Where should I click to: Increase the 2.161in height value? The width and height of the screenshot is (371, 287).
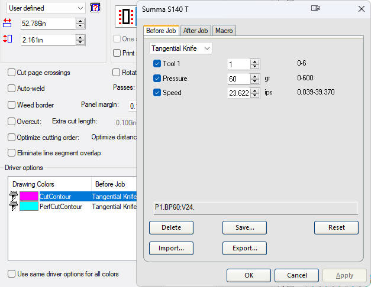click(x=80, y=37)
